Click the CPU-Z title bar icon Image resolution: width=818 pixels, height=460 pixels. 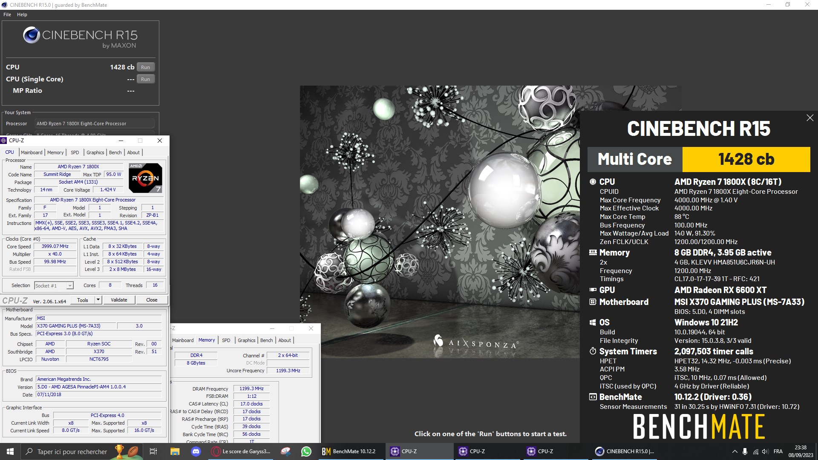4,141
